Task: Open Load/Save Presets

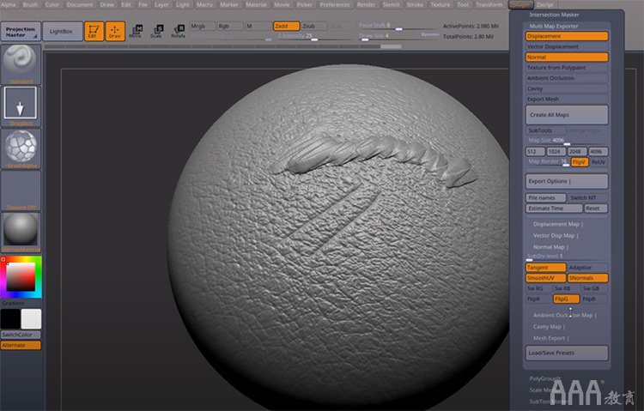Action: point(567,354)
